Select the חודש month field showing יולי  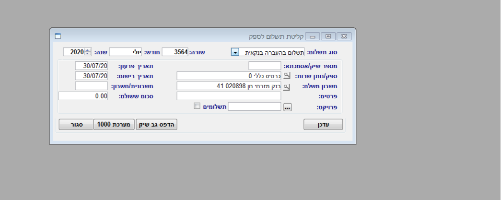coord(127,52)
